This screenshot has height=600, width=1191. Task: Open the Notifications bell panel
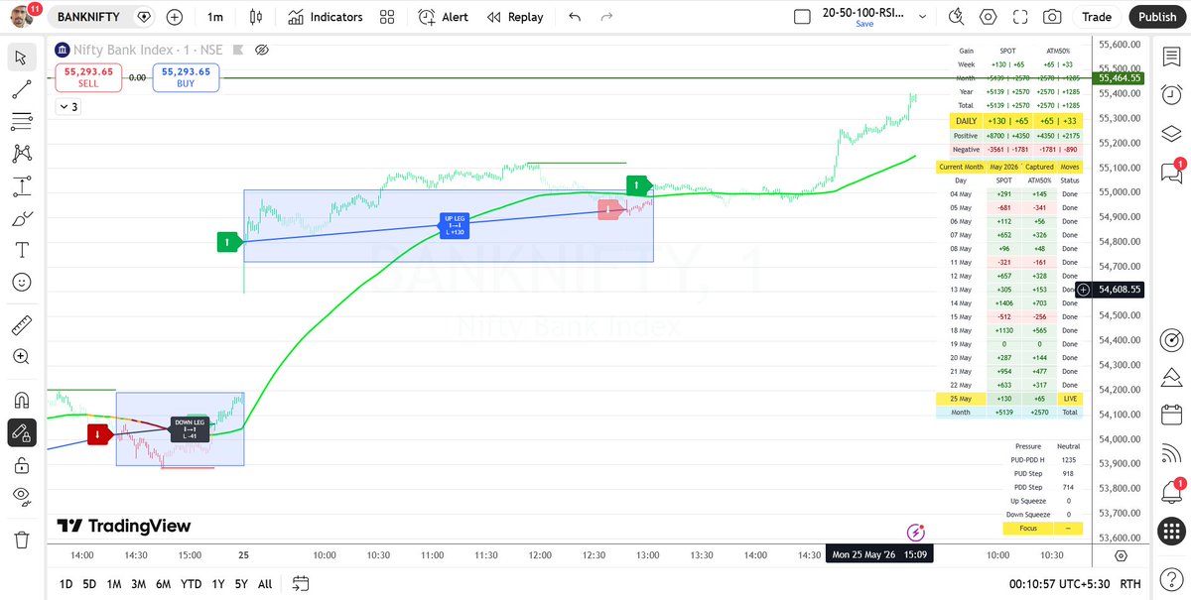pos(1172,491)
